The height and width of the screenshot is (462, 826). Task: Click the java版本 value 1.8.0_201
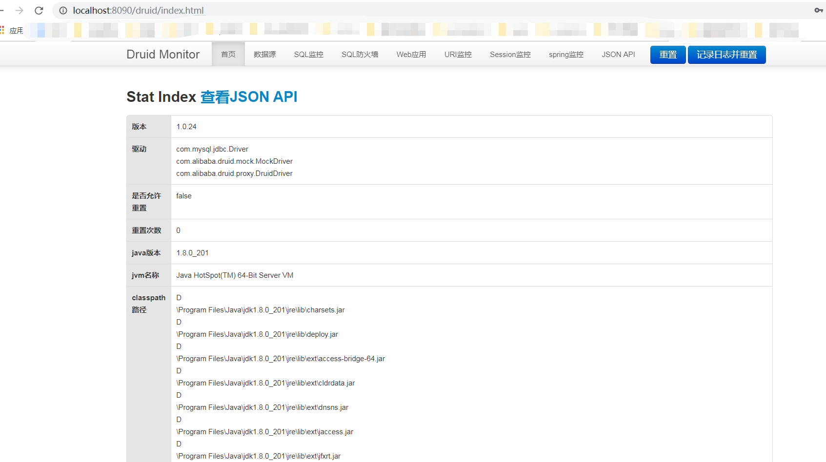pyautogui.click(x=192, y=253)
